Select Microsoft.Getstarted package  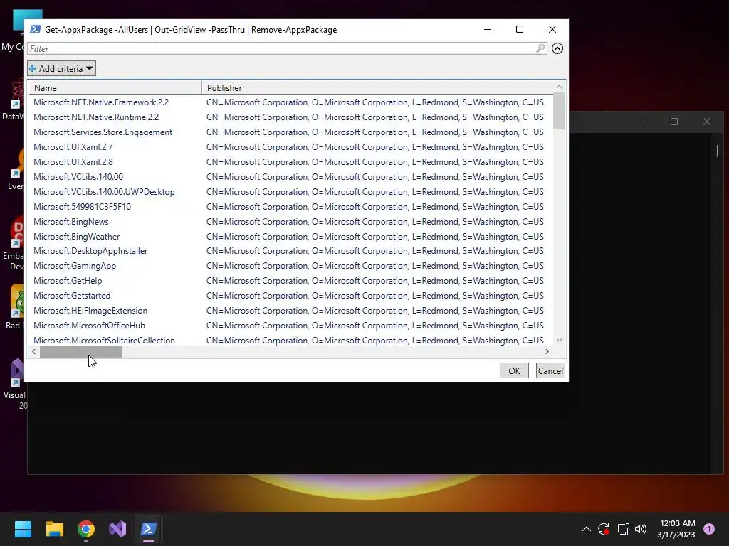[290, 295]
